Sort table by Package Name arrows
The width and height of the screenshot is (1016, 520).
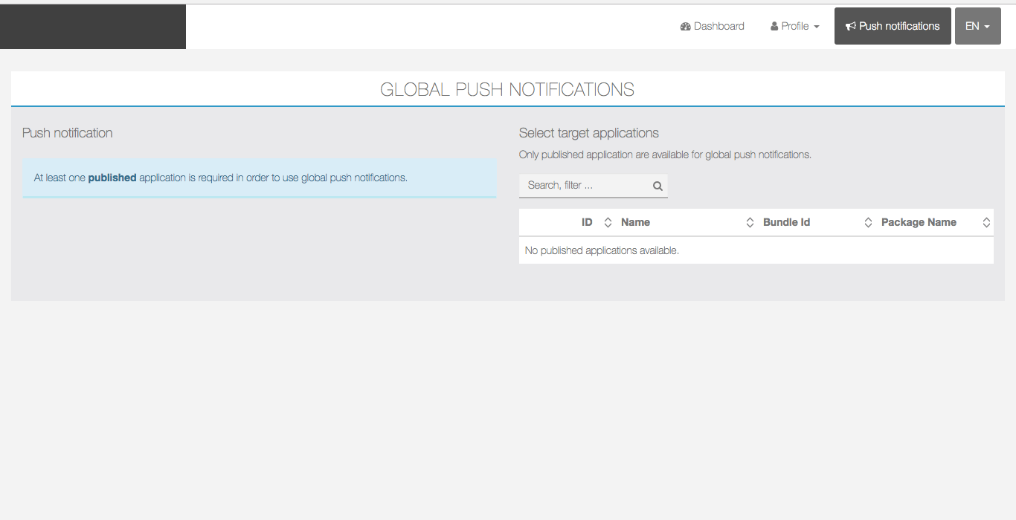(x=986, y=223)
